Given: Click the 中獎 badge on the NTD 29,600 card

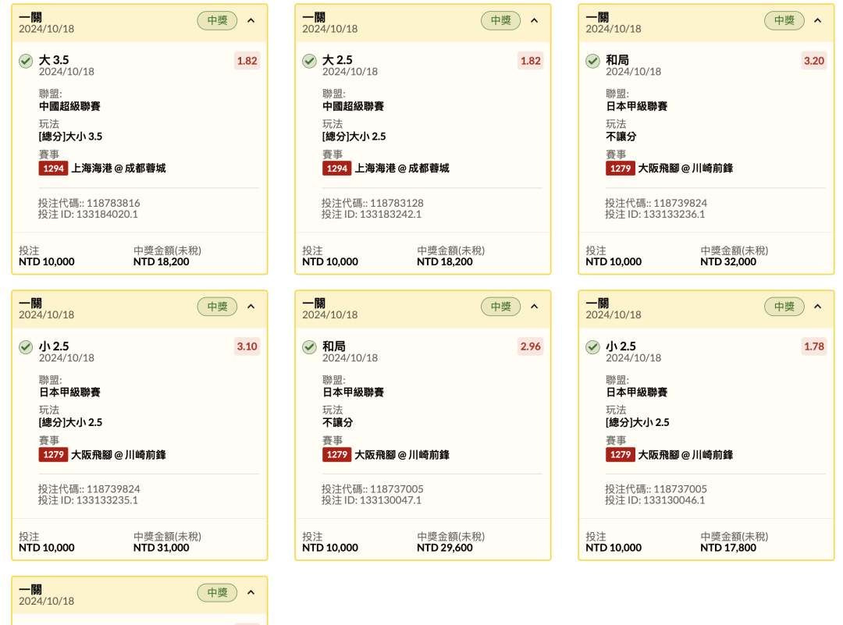Looking at the screenshot, I should pyautogui.click(x=500, y=307).
